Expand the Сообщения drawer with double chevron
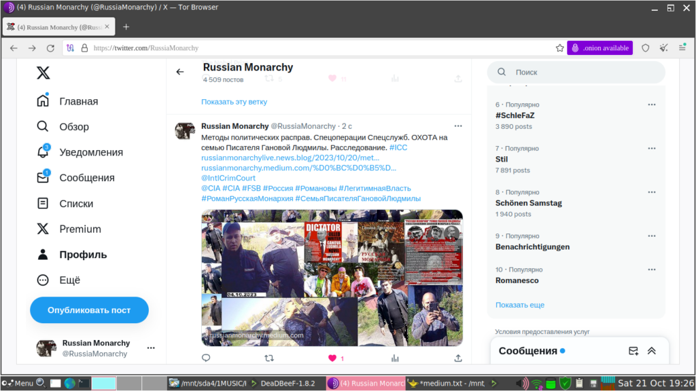Screen dimensions: 696x391 652,351
